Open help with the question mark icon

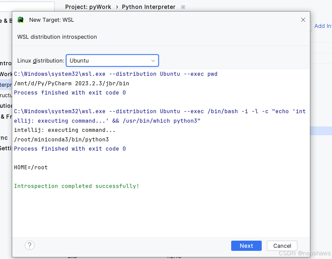pos(30,245)
